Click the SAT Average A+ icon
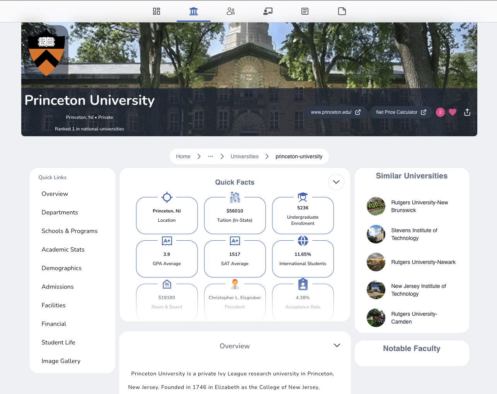Screen dimensions: 497x394 coord(235,241)
